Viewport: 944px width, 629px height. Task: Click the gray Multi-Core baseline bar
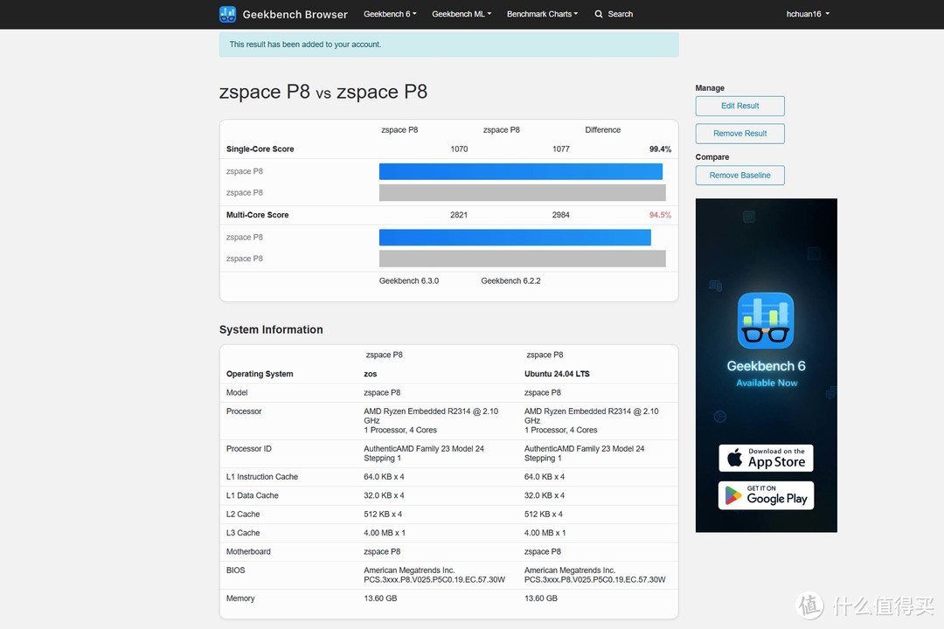click(x=522, y=259)
